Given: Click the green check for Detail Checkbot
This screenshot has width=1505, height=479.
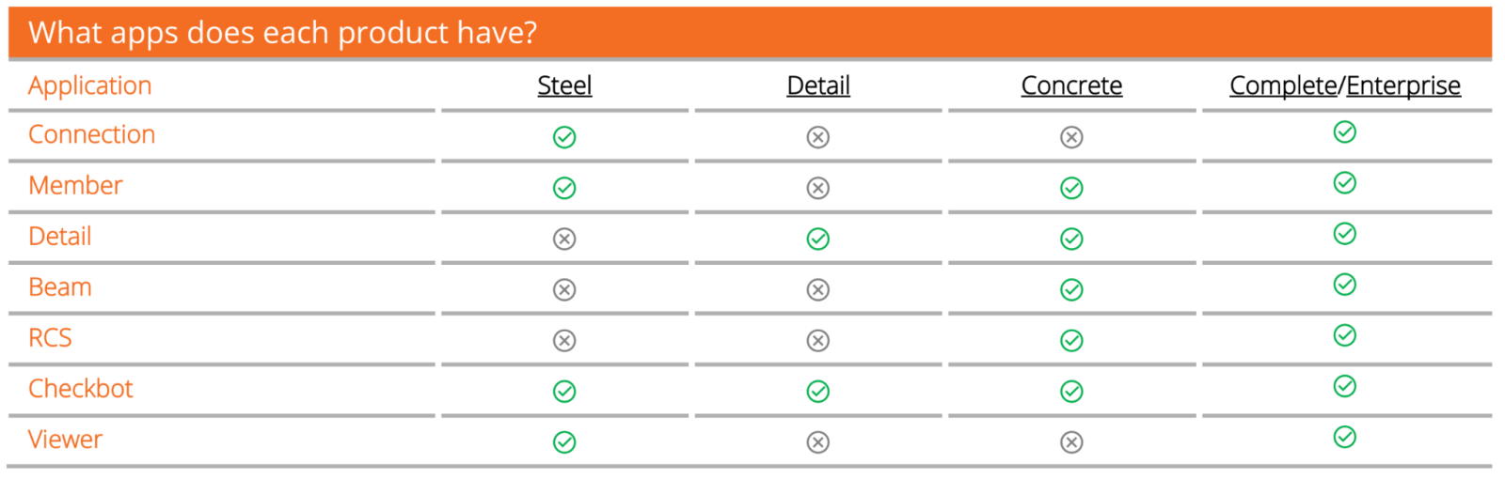Looking at the screenshot, I should [818, 391].
